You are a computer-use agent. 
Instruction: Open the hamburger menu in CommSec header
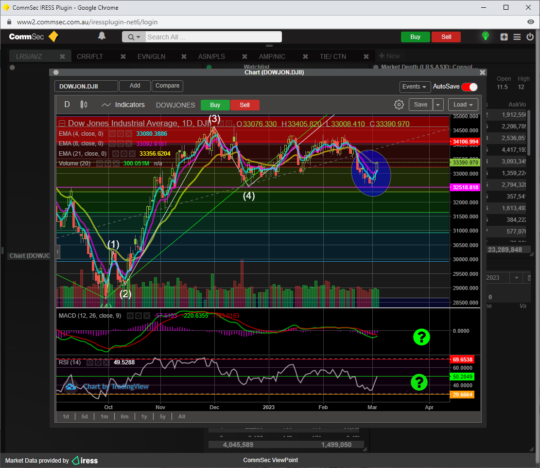[x=517, y=37]
